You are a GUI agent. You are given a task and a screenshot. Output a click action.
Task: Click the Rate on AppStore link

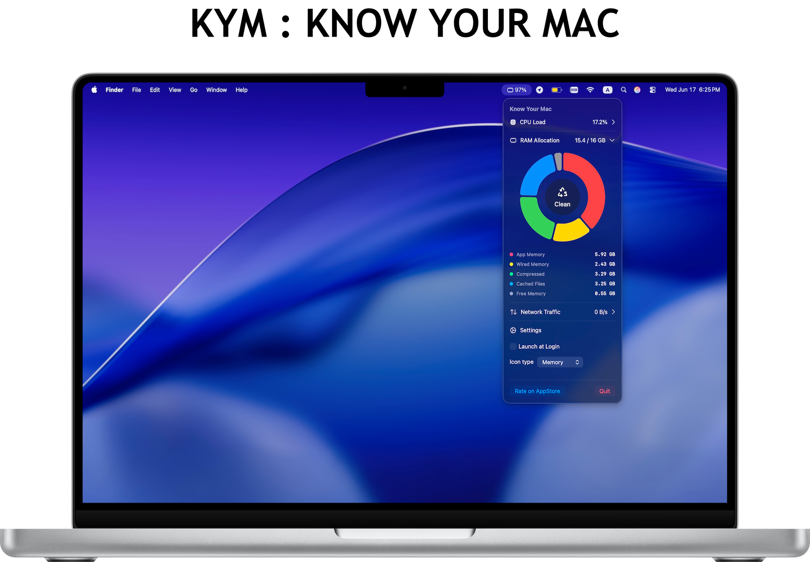pos(538,391)
